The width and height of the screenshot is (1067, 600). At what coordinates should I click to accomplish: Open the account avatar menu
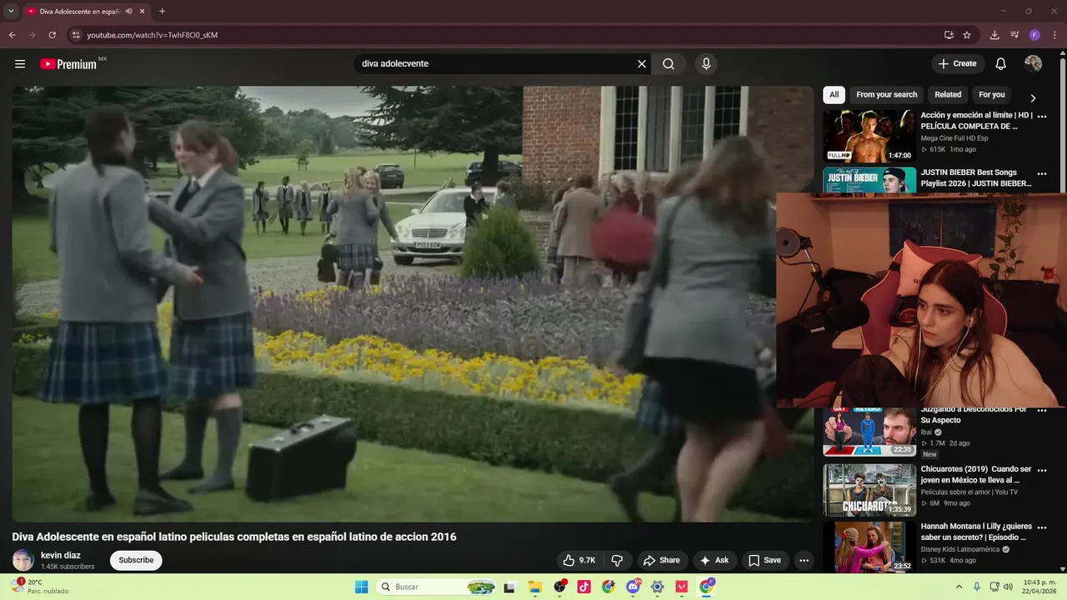[1034, 64]
